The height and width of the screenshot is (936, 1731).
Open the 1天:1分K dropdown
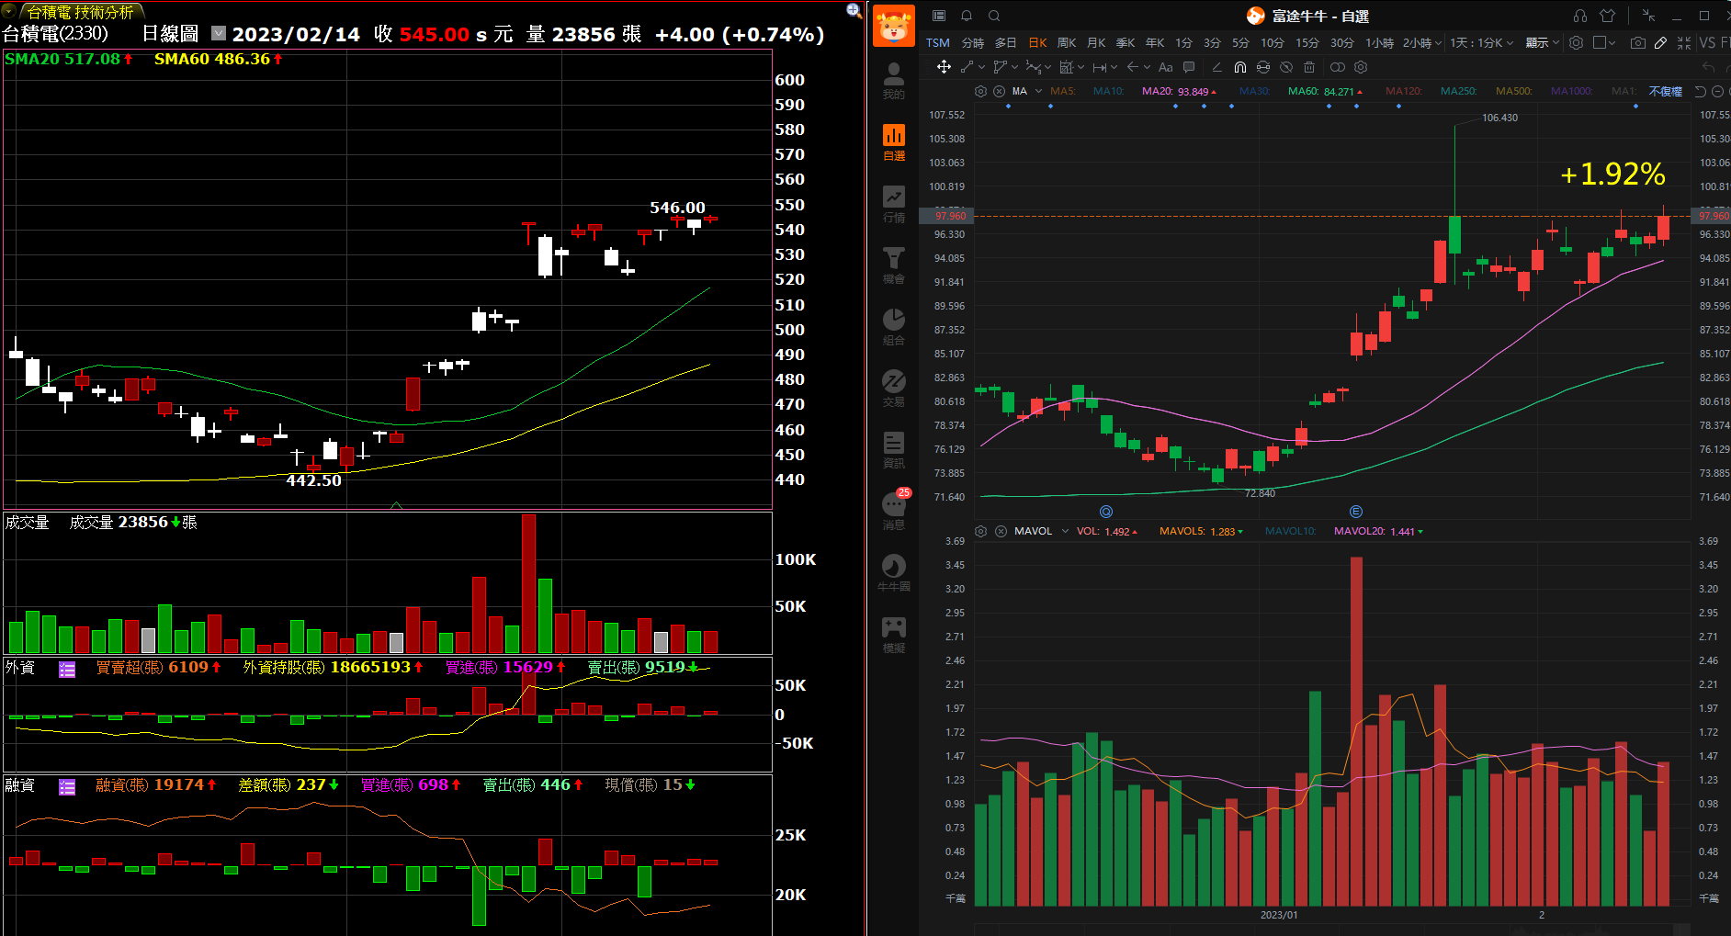click(1482, 42)
